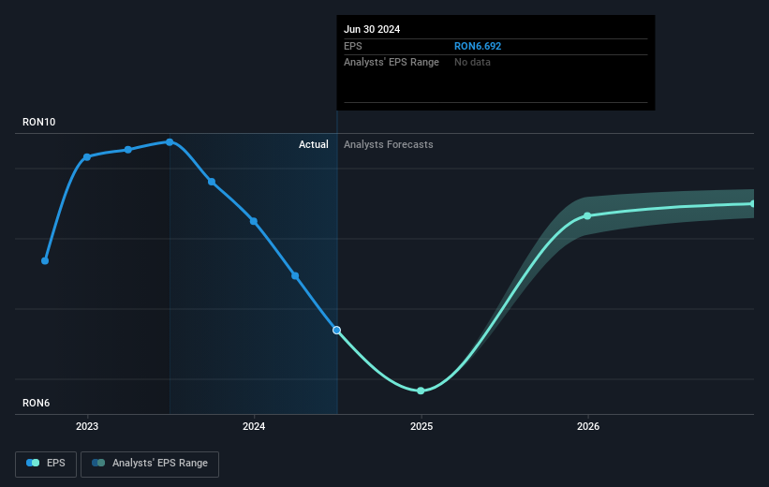Click the 2026 axis label
This screenshot has height=487, width=769.
[x=588, y=427]
